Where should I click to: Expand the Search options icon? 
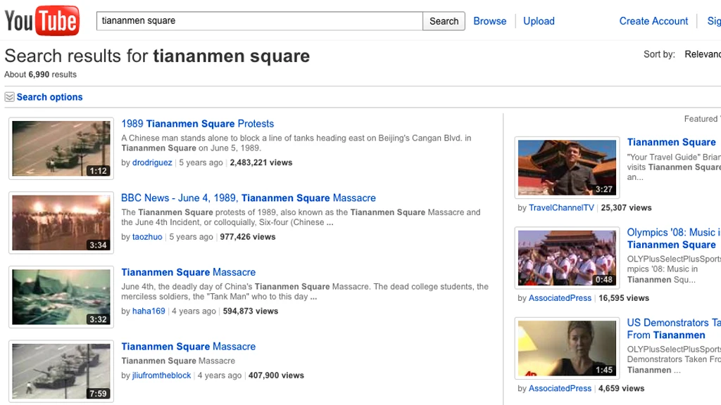[x=9, y=97]
